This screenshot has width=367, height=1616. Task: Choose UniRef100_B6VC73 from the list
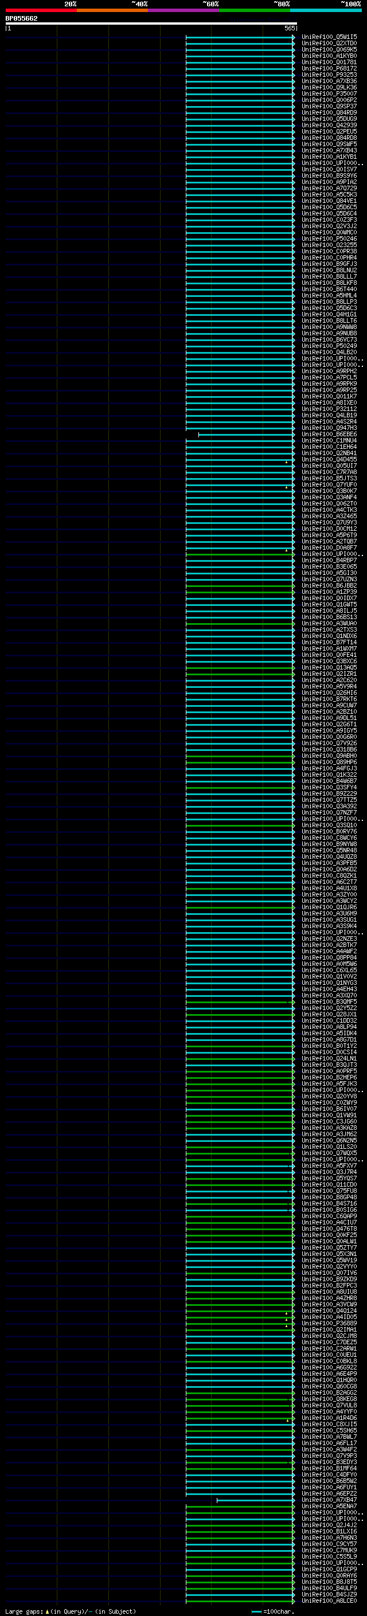point(329,339)
